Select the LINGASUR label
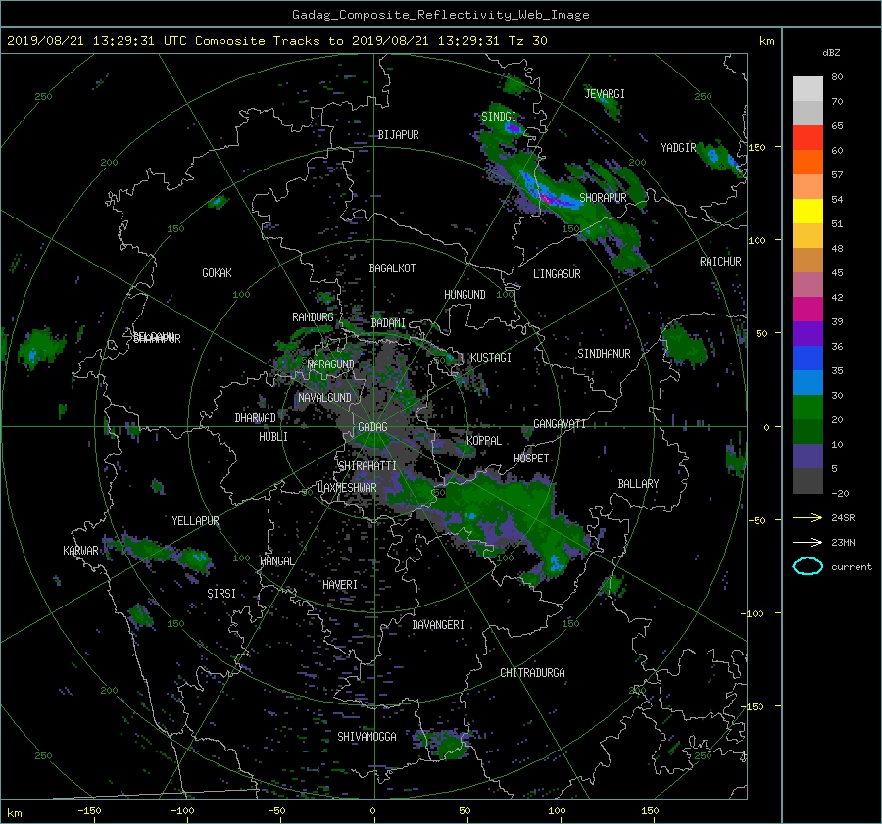This screenshot has height=824, width=882. pyautogui.click(x=557, y=274)
